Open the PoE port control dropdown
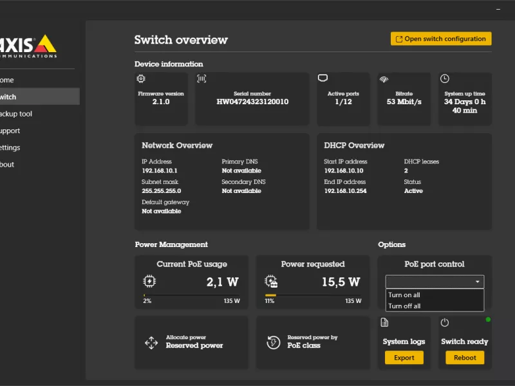 coord(434,282)
